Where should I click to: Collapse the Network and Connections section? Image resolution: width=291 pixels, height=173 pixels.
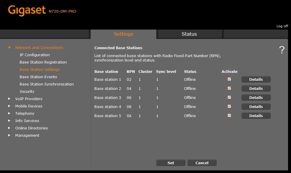(x=9, y=47)
